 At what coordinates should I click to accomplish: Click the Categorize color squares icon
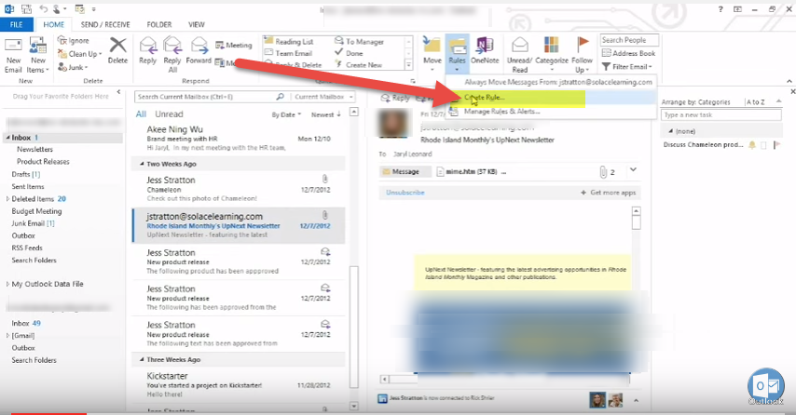pos(551,49)
